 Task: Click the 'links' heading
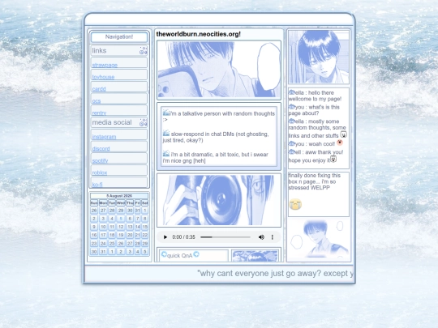coord(99,50)
